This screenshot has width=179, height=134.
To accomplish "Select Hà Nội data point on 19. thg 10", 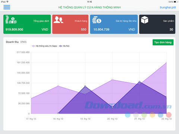I will tap(85, 86).
